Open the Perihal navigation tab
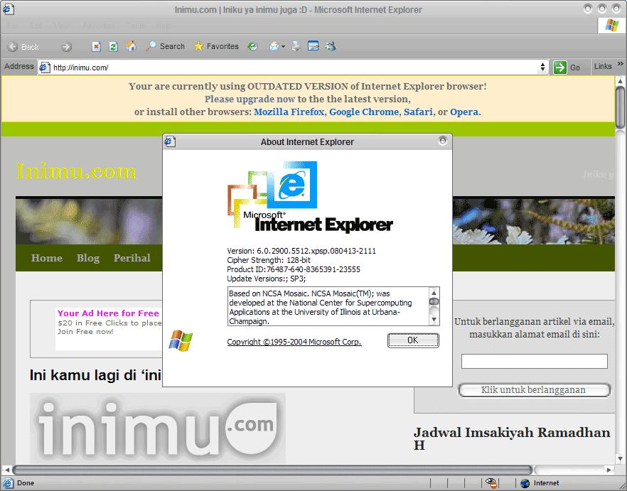This screenshot has height=491, width=627. pos(132,258)
